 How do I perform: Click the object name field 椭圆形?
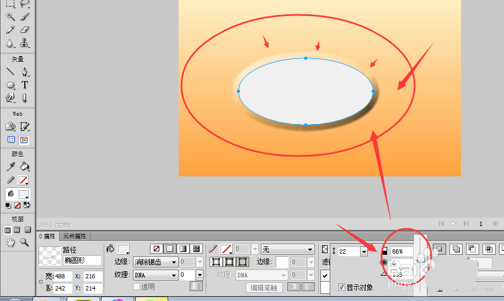[x=82, y=260]
